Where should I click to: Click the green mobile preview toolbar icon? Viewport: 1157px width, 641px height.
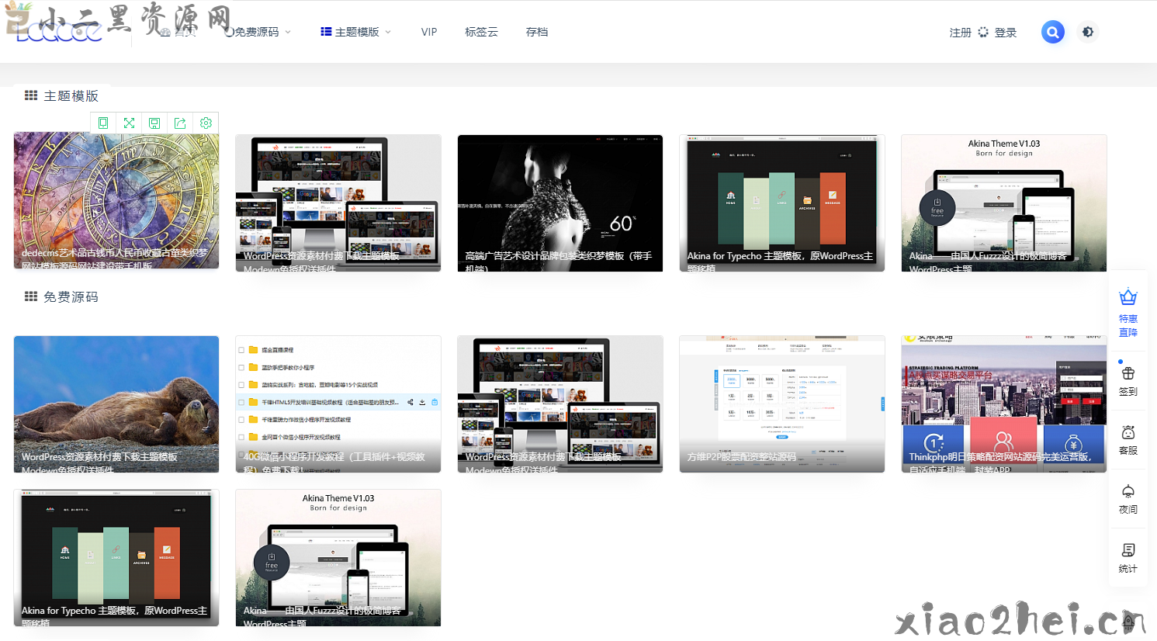pos(103,123)
